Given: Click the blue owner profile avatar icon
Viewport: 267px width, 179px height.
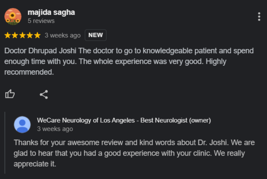Looking at the screenshot, I should (22, 125).
